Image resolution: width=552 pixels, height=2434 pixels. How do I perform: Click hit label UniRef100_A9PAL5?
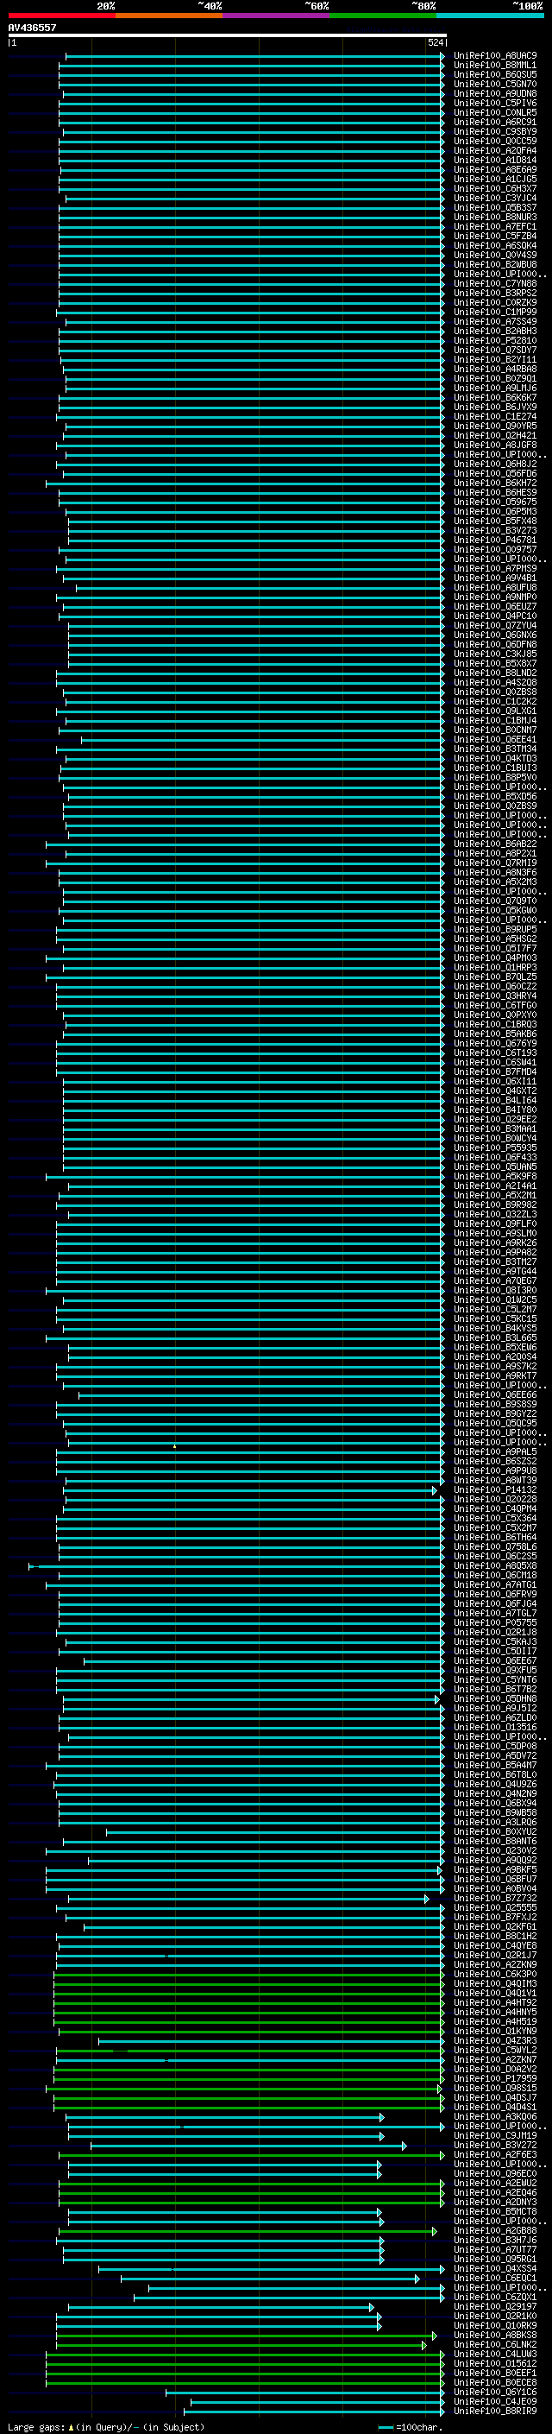(x=494, y=1452)
